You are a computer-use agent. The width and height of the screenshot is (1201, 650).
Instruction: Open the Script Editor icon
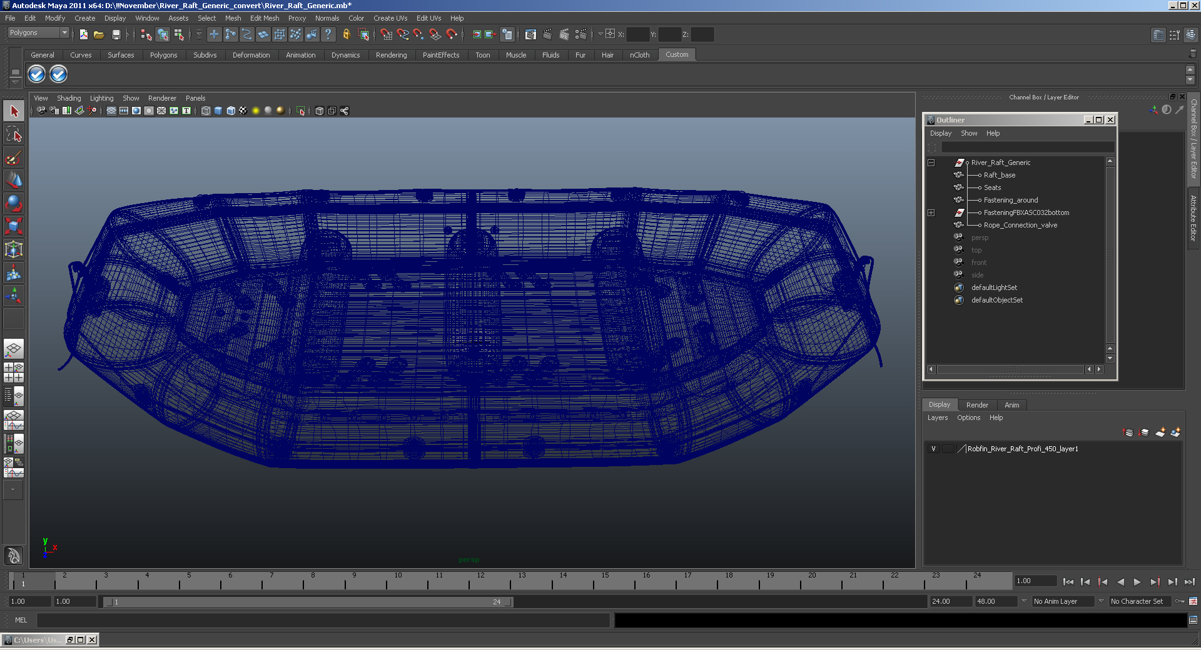1193,620
